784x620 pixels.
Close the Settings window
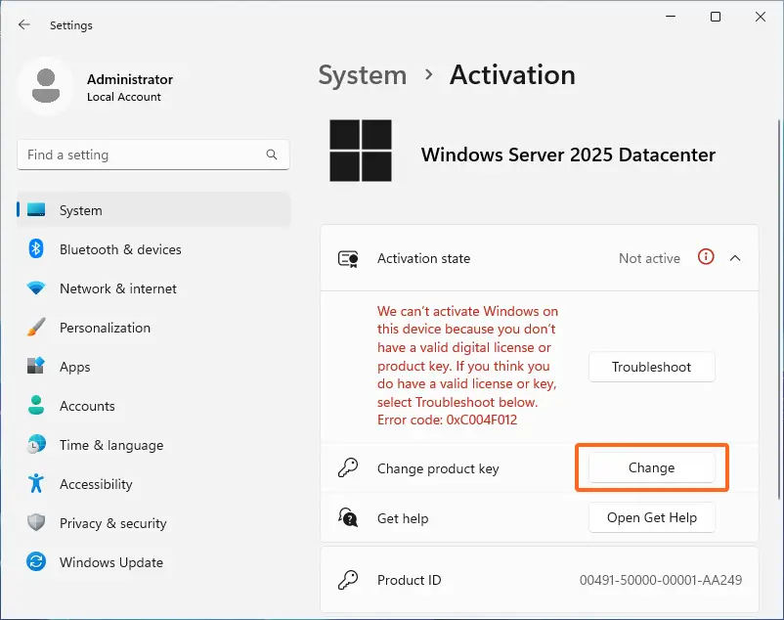pos(760,17)
